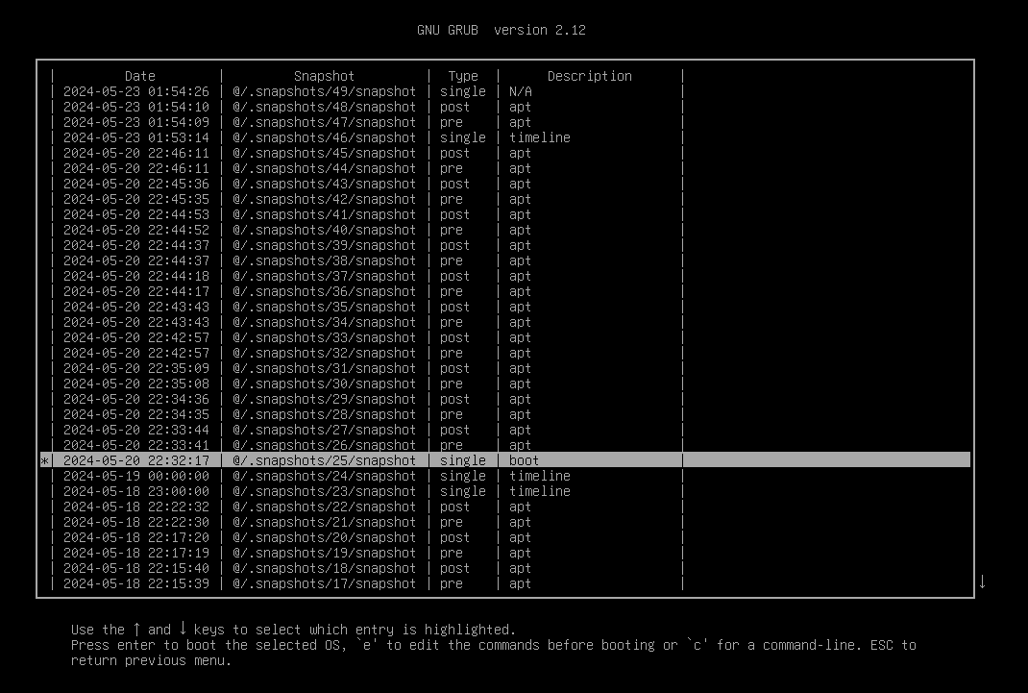The width and height of the screenshot is (1028, 693).
Task: Select snapshot 24 timeline entry
Action: pos(324,476)
